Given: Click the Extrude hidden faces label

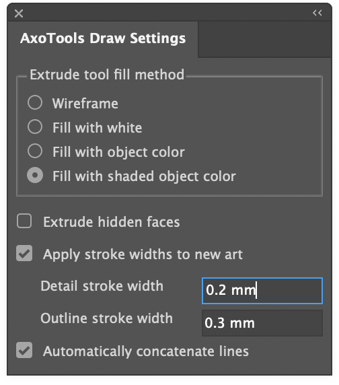Looking at the screenshot, I should [112, 222].
